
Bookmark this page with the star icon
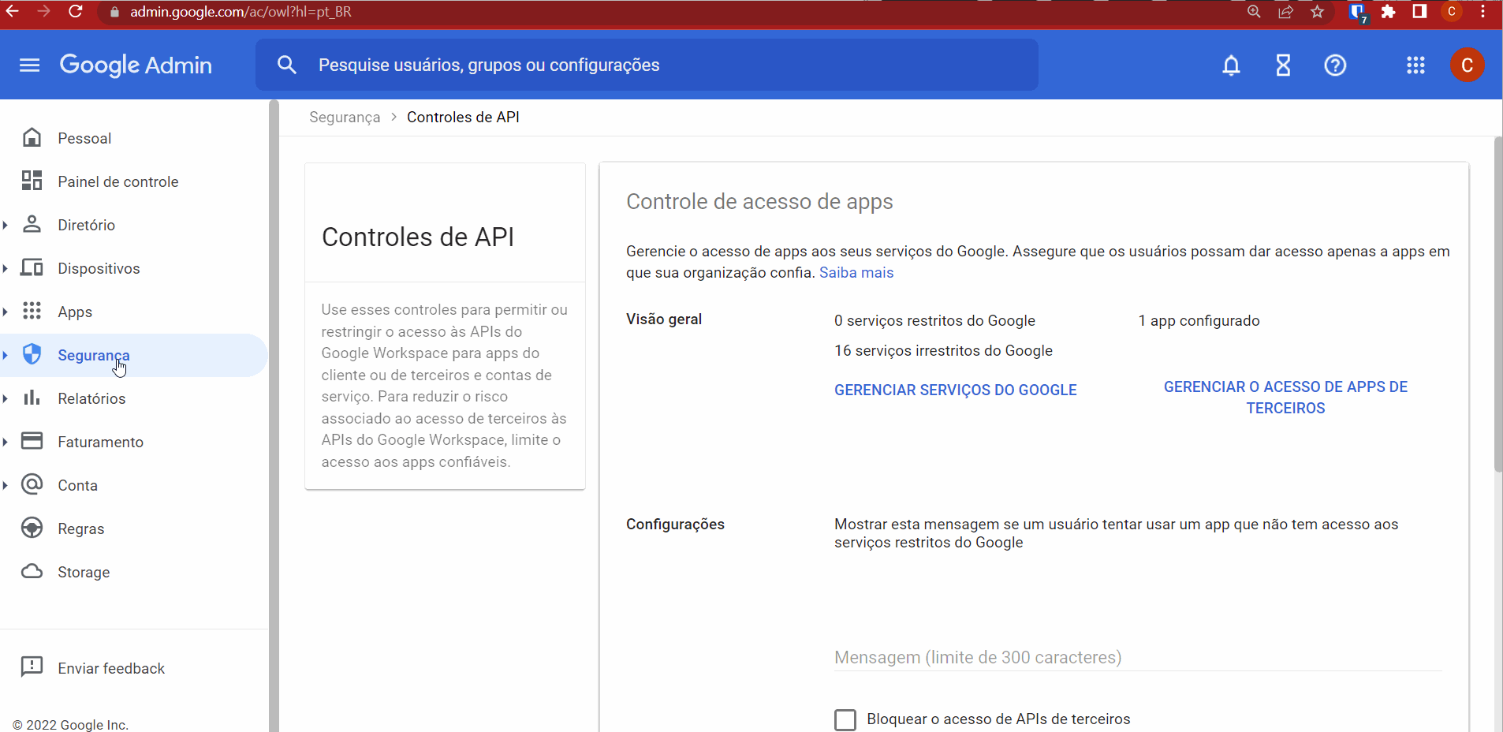click(1317, 12)
